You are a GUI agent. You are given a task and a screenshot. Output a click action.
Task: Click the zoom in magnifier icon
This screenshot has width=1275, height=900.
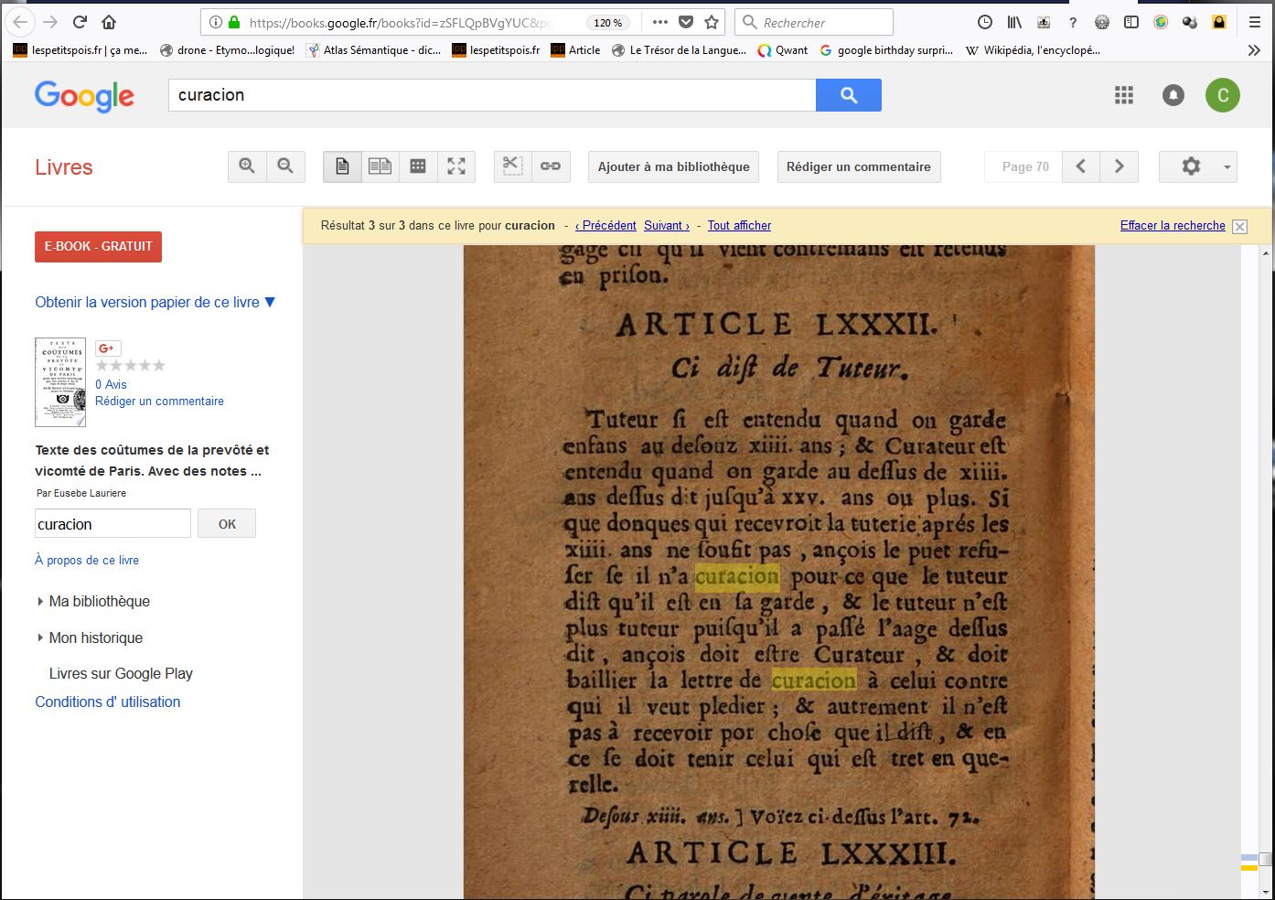pyautogui.click(x=247, y=166)
